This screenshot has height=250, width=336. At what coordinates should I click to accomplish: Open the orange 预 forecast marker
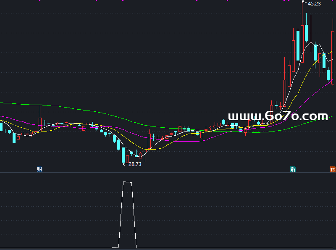point(333,169)
